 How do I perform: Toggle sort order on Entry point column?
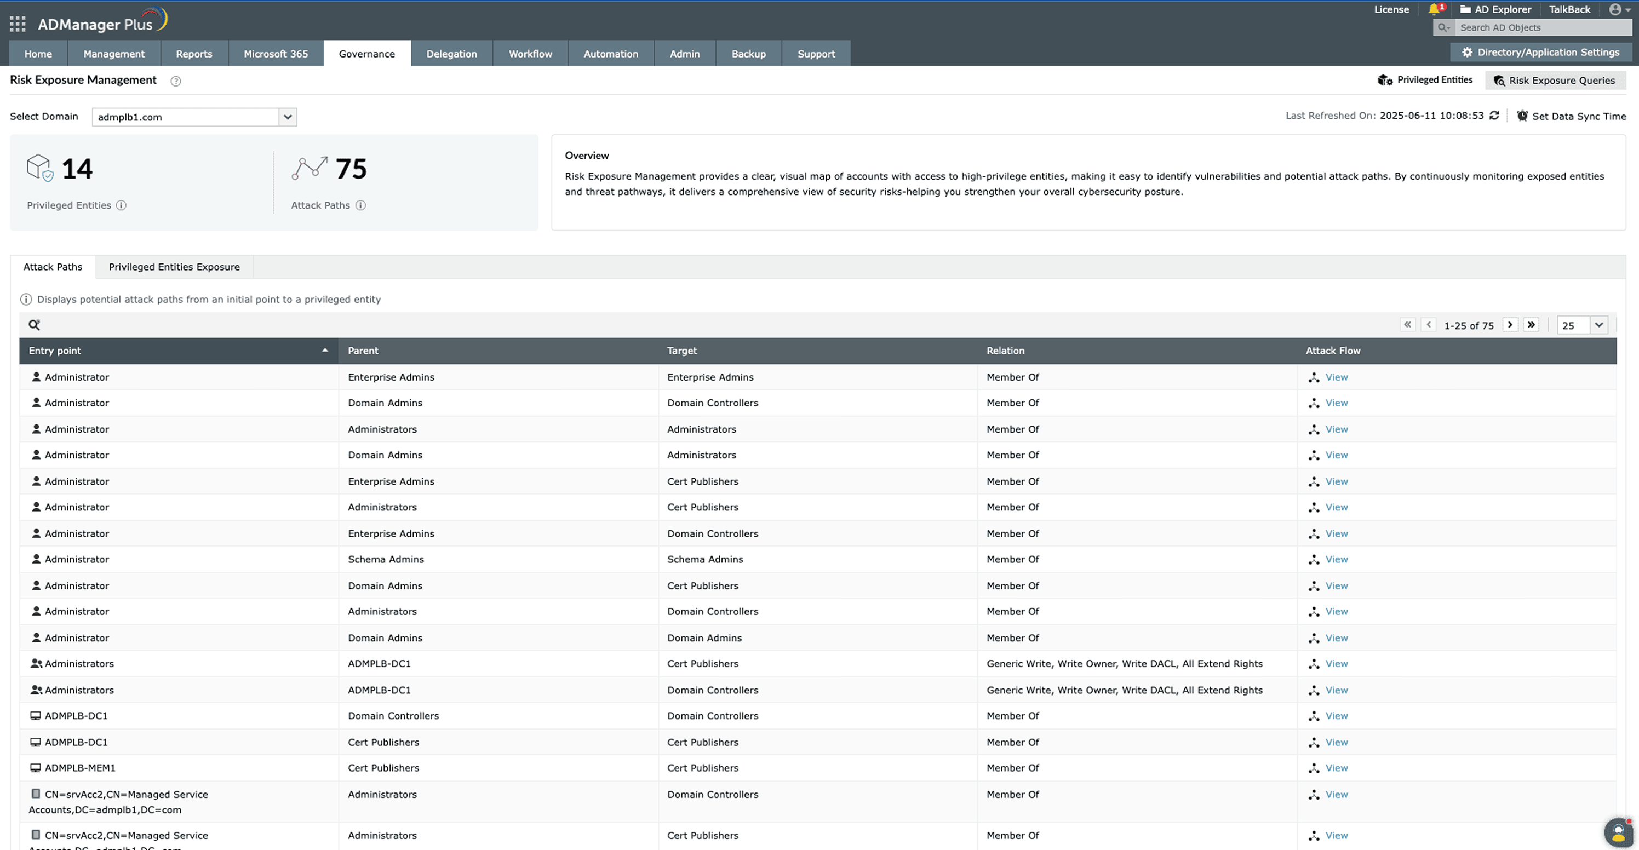point(324,351)
